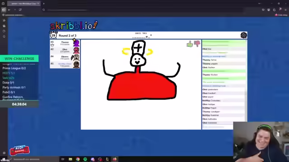
Task: Open the skribbl.io settings gear
Action: (243, 35)
